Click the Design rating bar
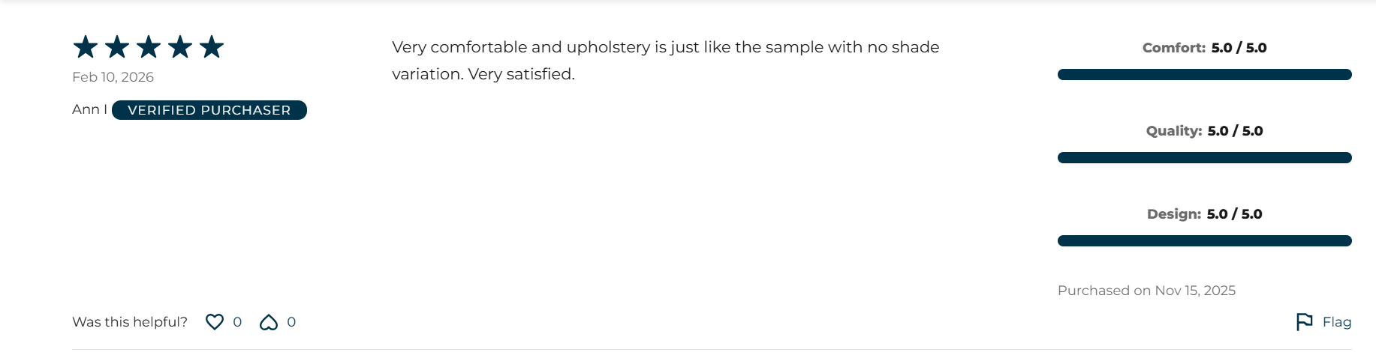Screen dimensions: 1376x352 coord(1204,241)
